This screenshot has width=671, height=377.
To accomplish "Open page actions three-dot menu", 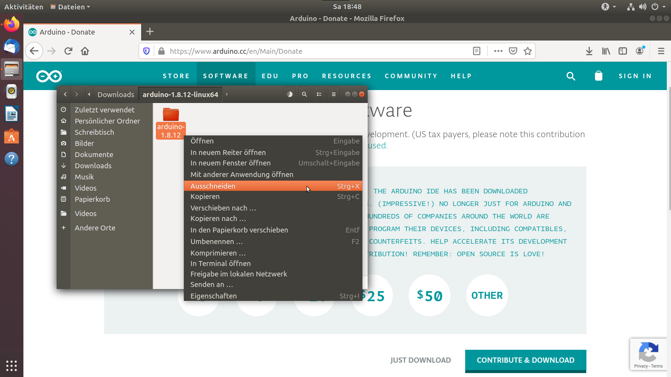I will pos(498,51).
